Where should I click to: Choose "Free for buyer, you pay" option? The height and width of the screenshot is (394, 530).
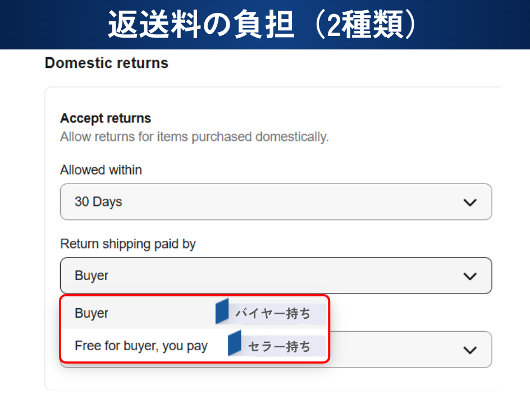[x=141, y=346]
